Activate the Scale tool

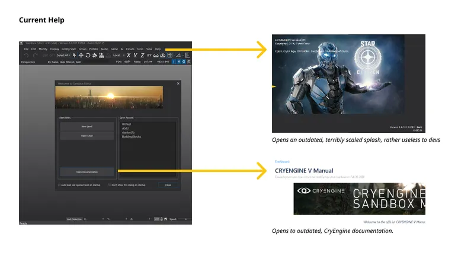pos(95,55)
